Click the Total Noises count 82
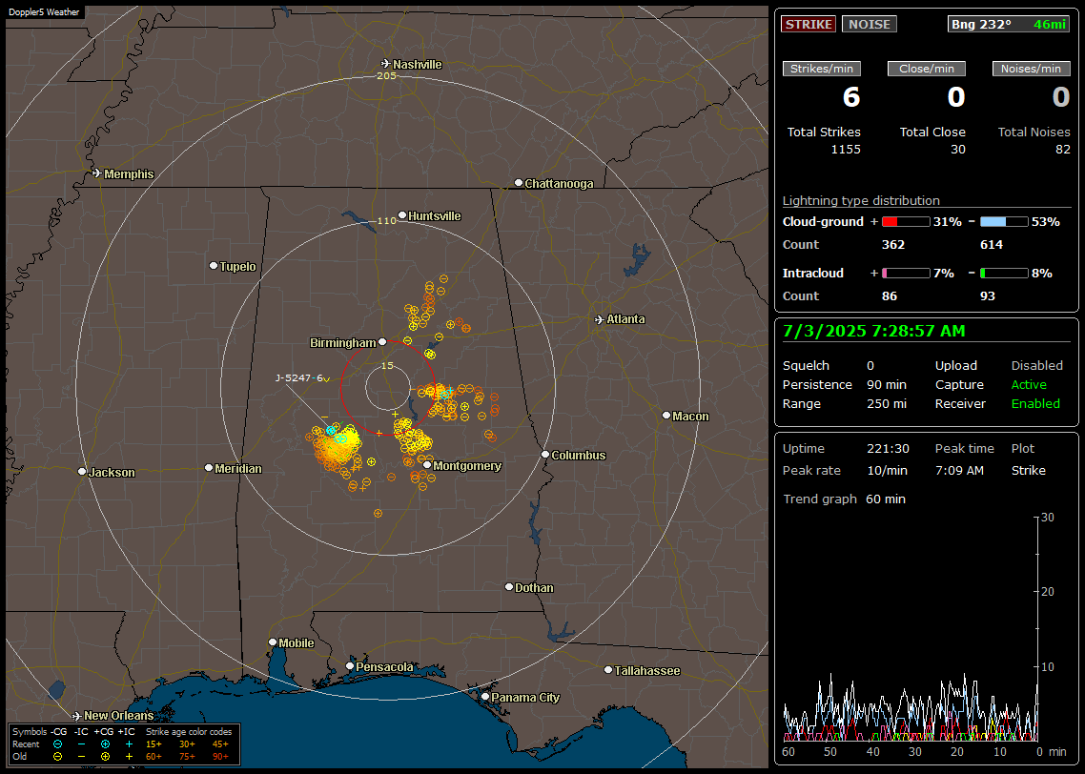This screenshot has height=774, width=1085. click(x=1063, y=150)
